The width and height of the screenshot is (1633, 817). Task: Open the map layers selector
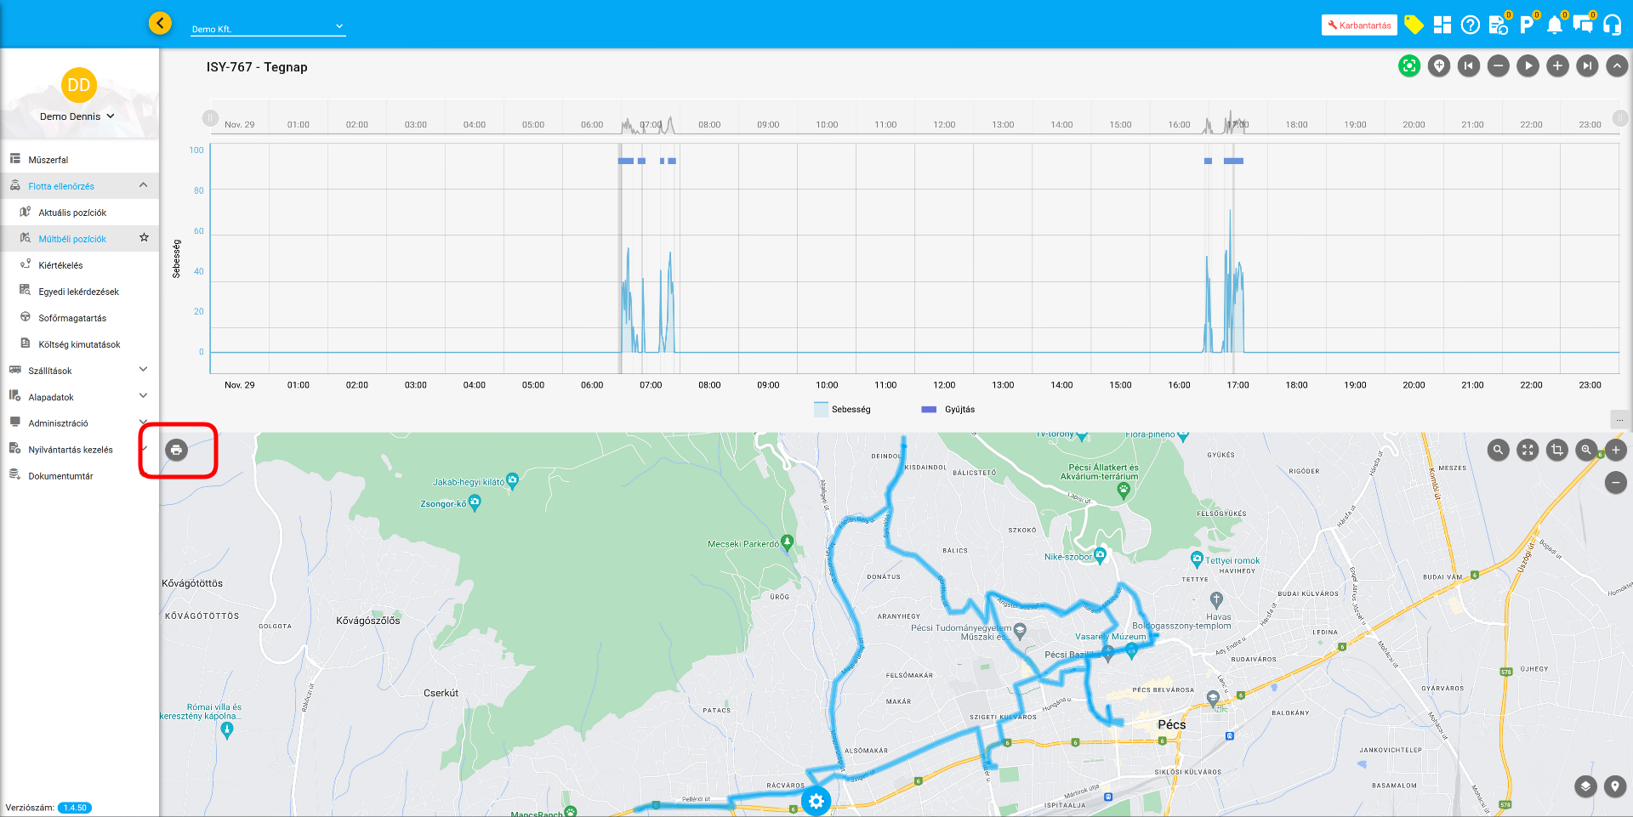coord(1585,786)
